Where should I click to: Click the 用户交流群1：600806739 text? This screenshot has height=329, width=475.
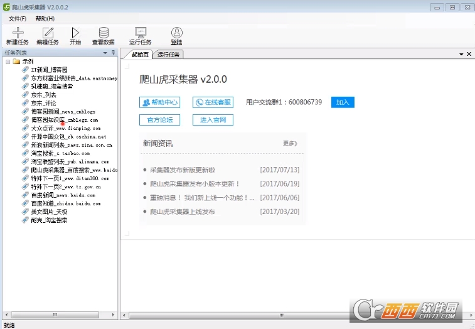pos(284,102)
